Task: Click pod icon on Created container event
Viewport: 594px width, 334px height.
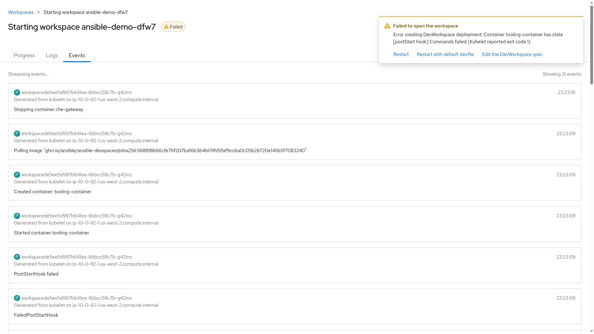Action: 17,175
